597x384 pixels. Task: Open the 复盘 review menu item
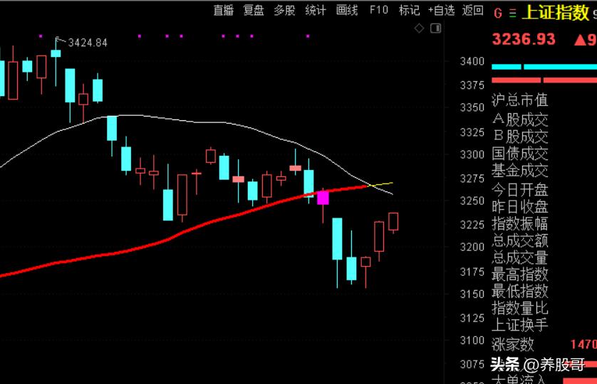tap(254, 10)
